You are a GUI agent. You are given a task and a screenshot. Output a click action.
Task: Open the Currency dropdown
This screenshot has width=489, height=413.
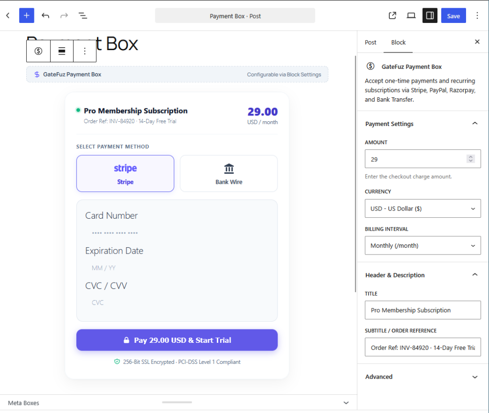pos(423,209)
